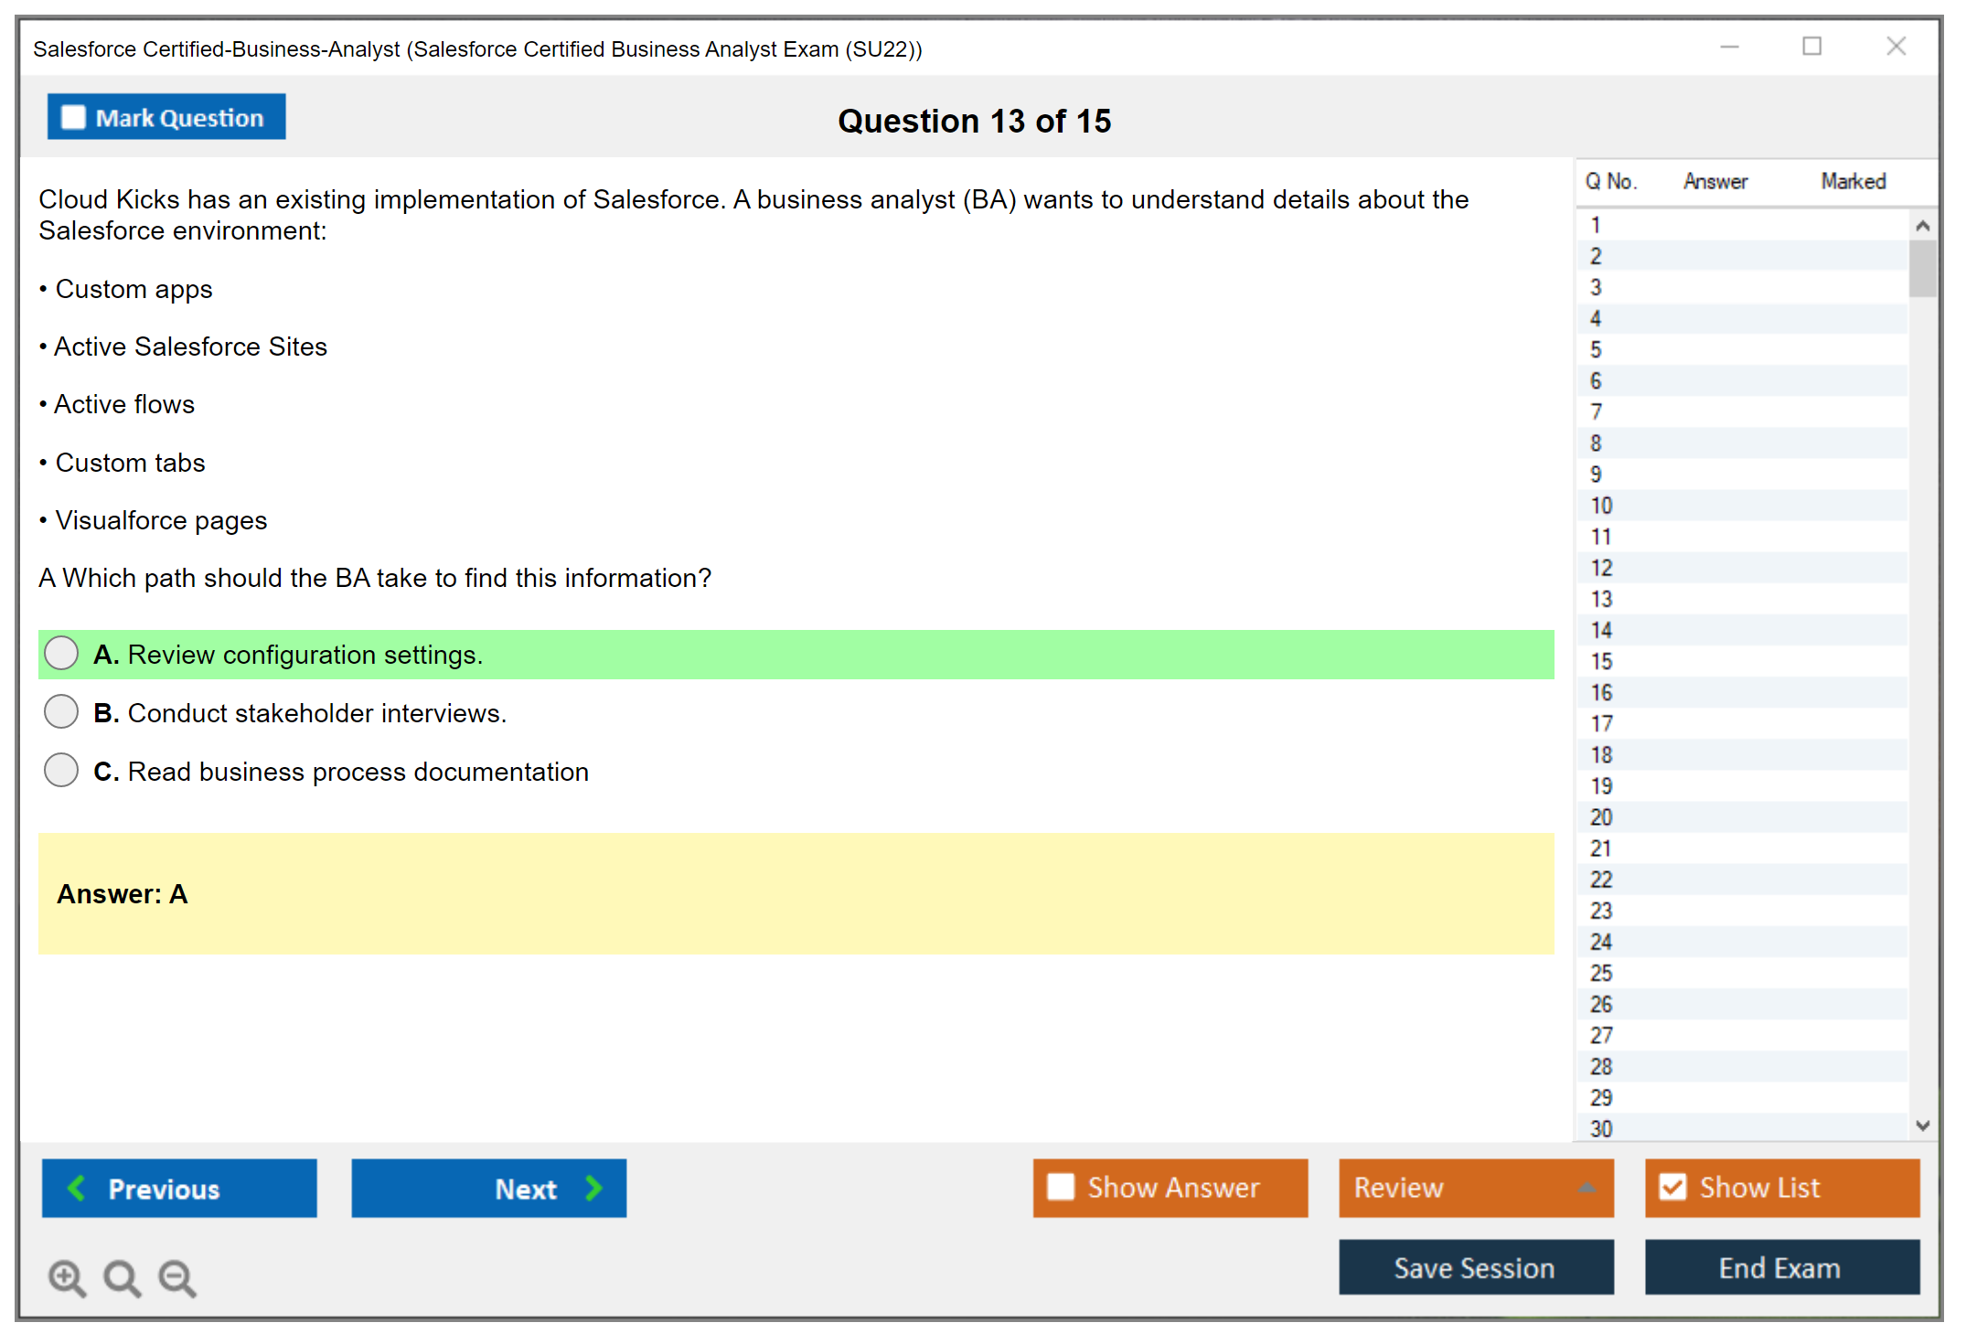This screenshot has width=1966, height=1344.
Task: Toggle the Mark Question checkbox
Action: point(73,118)
